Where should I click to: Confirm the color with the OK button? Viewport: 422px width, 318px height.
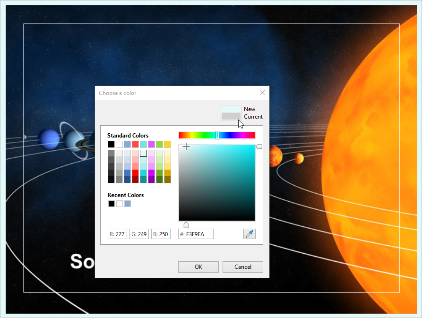tap(198, 266)
